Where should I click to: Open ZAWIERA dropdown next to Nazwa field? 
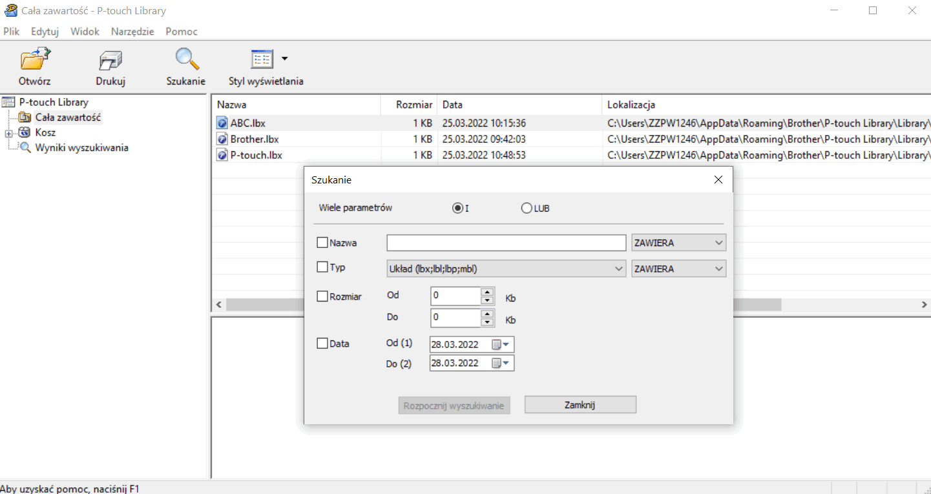click(x=719, y=243)
